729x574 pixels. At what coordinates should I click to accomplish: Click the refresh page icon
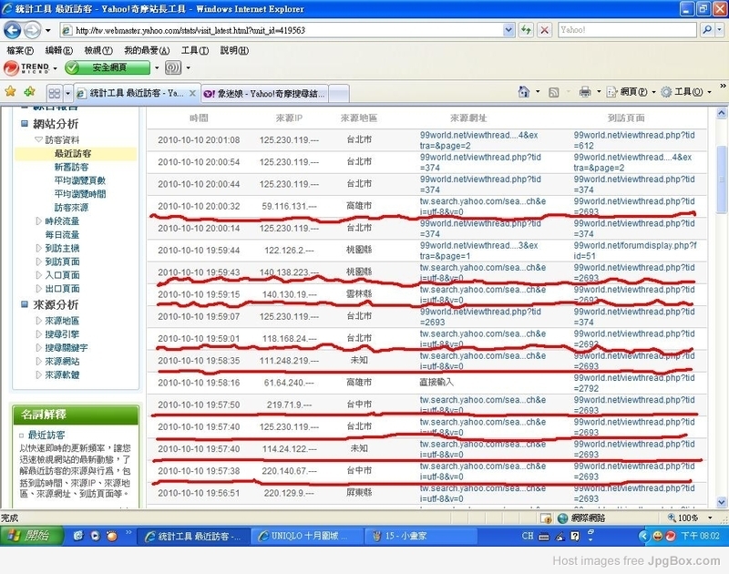[527, 30]
